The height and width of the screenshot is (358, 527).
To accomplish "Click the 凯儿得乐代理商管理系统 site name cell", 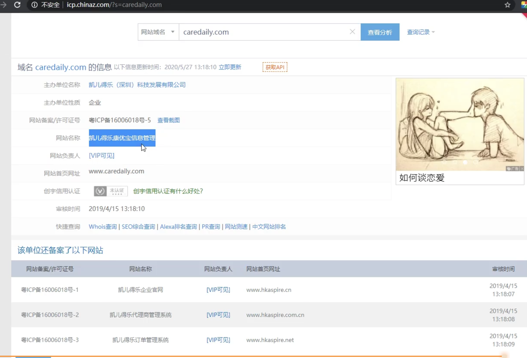I will coord(141,315).
